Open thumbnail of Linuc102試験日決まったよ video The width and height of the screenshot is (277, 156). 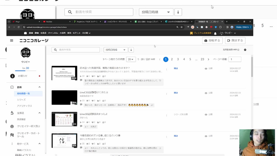coord(64,119)
